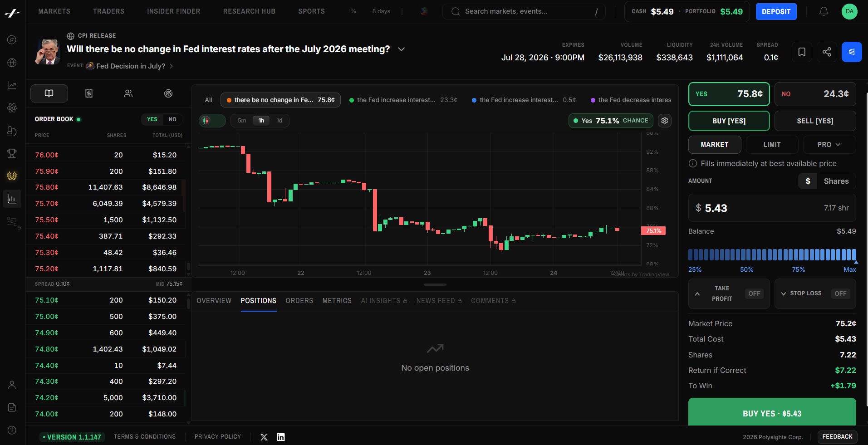Click the blue announce megaphone icon
Image resolution: width=868 pixels, height=445 pixels.
852,52
